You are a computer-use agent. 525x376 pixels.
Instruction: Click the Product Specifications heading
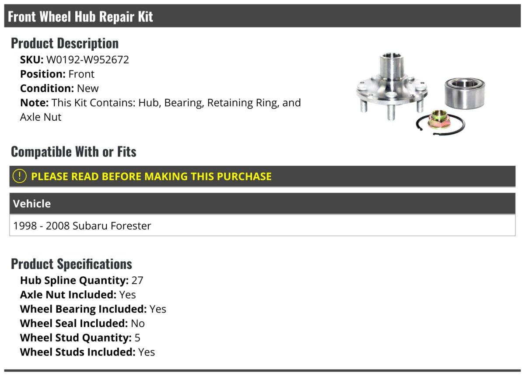click(x=71, y=264)
